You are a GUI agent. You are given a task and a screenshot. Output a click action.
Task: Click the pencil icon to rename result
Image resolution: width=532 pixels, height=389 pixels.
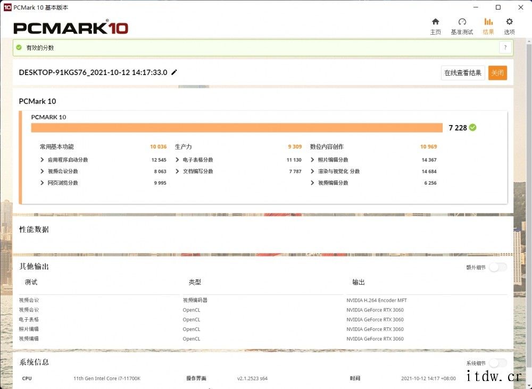pos(174,72)
